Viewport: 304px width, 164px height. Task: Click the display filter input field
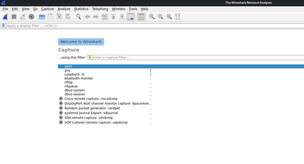pos(155,26)
